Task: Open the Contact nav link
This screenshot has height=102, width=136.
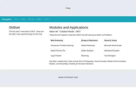Action: pyautogui.click(x=46, y=19)
